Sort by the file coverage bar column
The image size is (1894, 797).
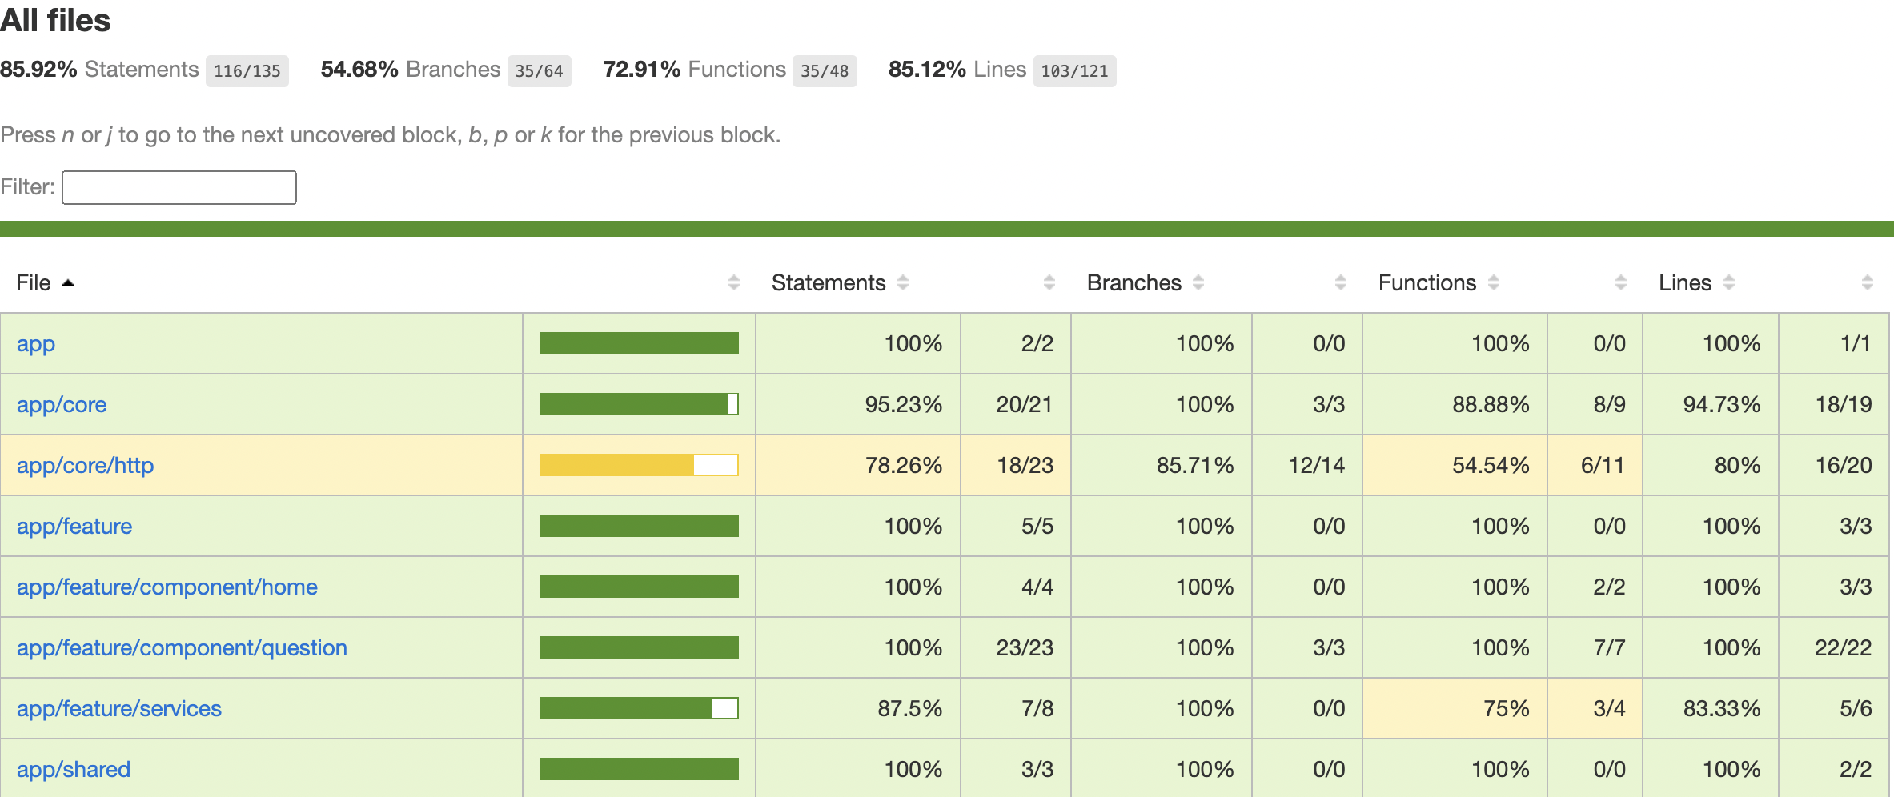click(734, 282)
